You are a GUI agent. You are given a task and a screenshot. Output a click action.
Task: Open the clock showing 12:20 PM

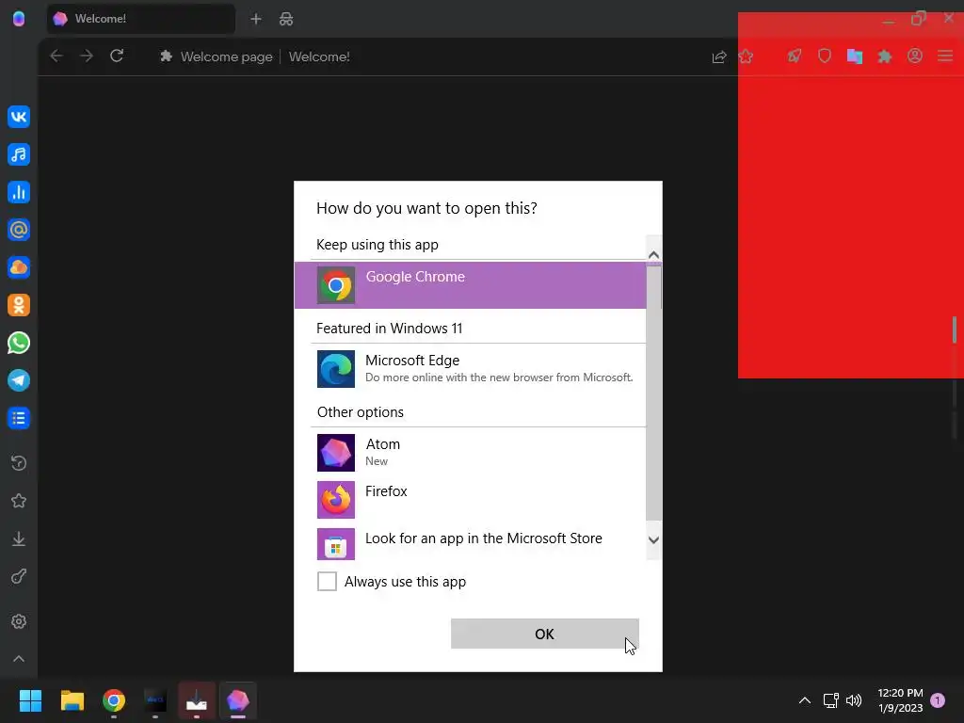pyautogui.click(x=900, y=700)
